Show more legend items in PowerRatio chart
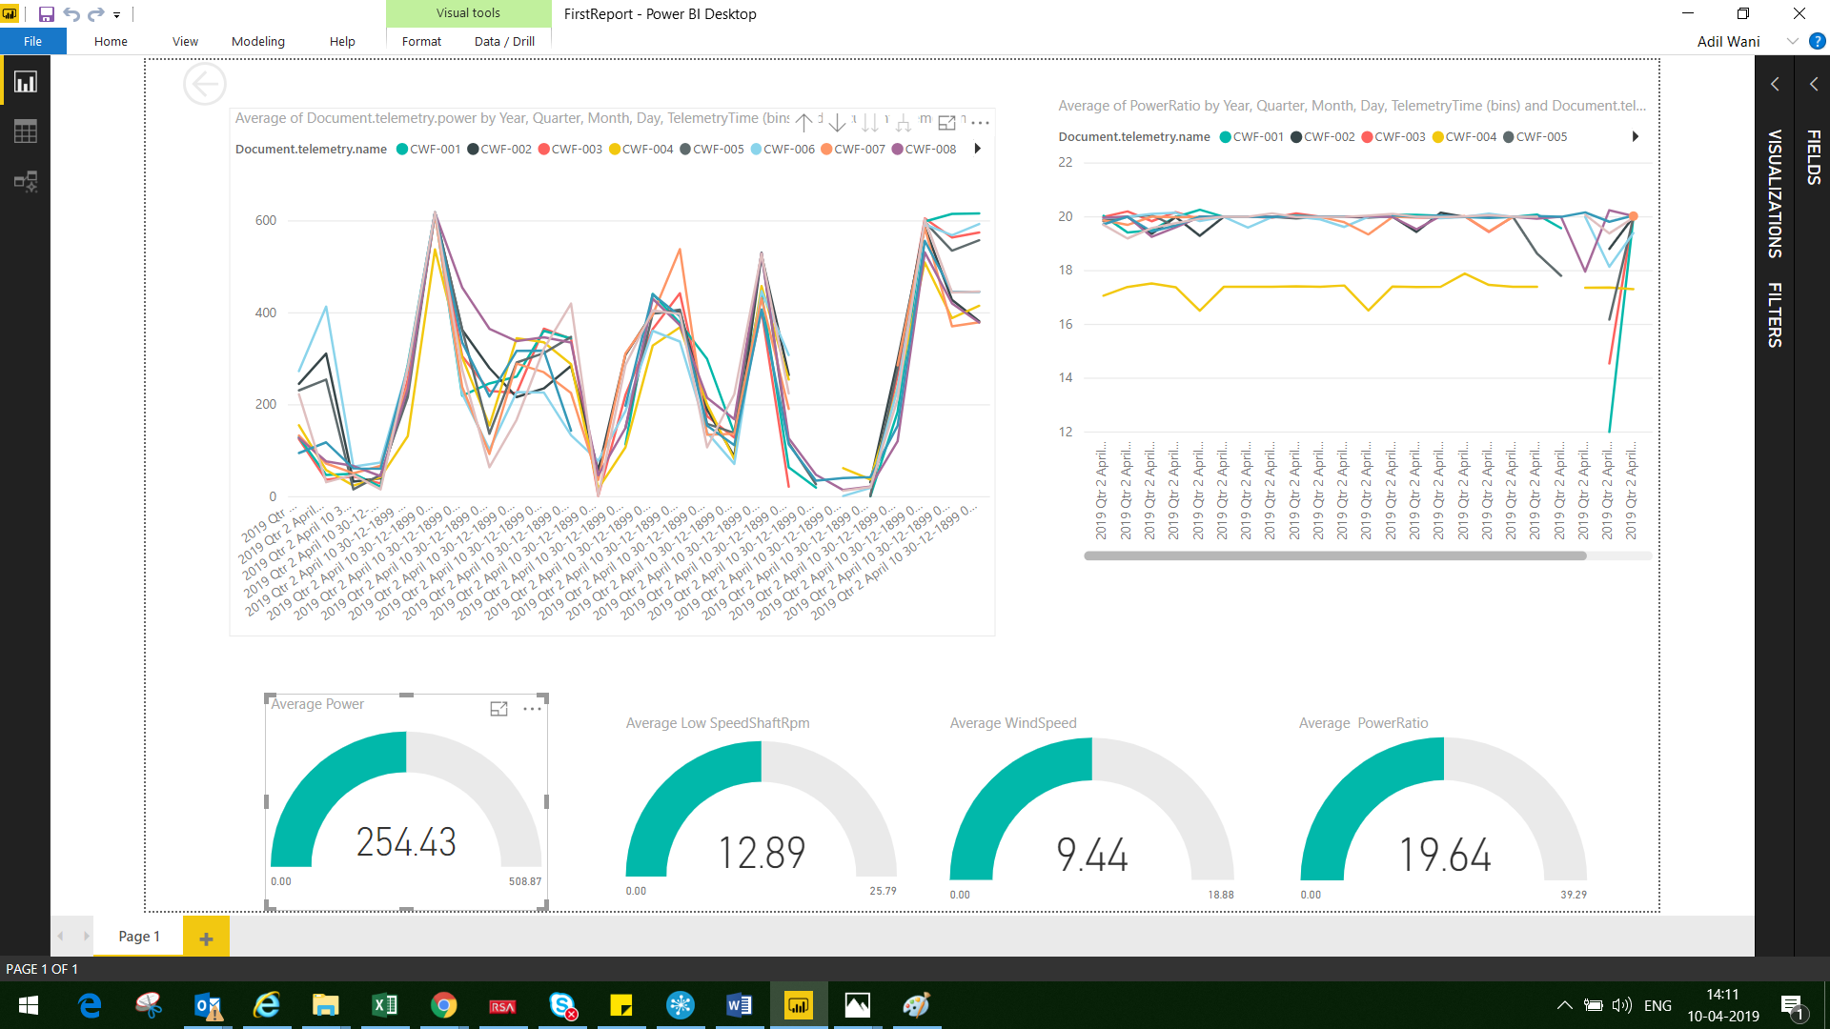The image size is (1830, 1029). tap(1636, 136)
